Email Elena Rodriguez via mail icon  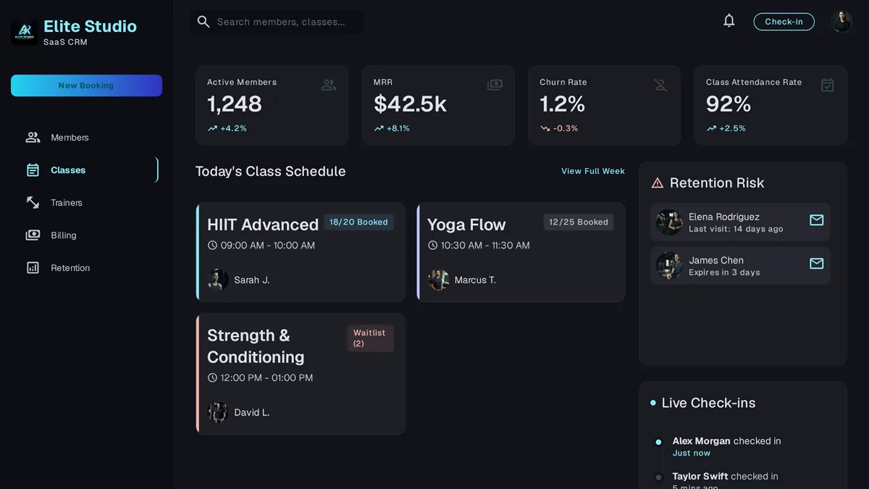pyautogui.click(x=817, y=220)
